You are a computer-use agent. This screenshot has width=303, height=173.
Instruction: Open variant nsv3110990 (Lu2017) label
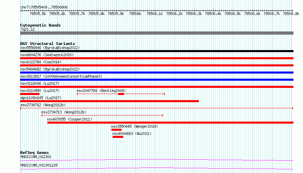click(40, 91)
